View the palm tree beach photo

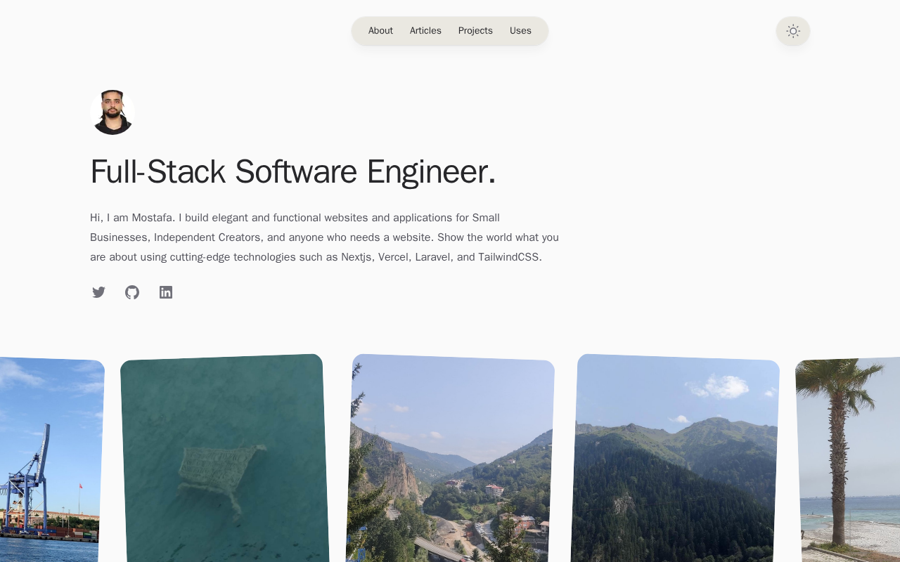[848, 460]
